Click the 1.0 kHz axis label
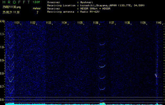 2,47
